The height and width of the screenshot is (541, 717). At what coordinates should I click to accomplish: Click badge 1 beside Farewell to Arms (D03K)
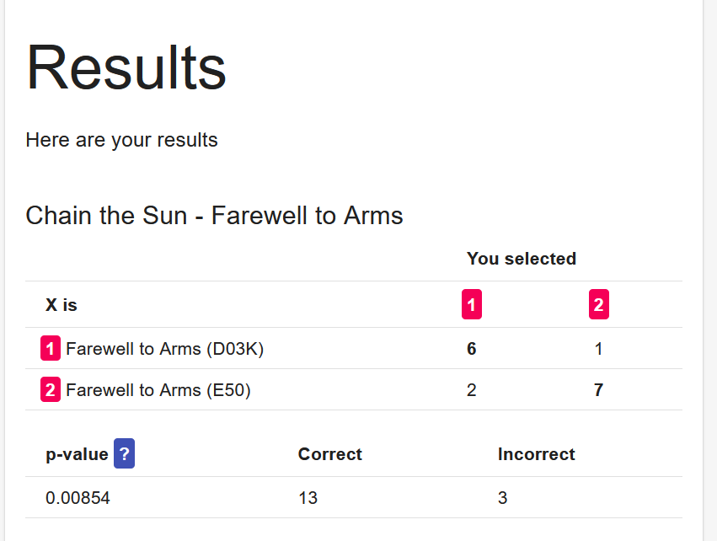[x=51, y=348]
